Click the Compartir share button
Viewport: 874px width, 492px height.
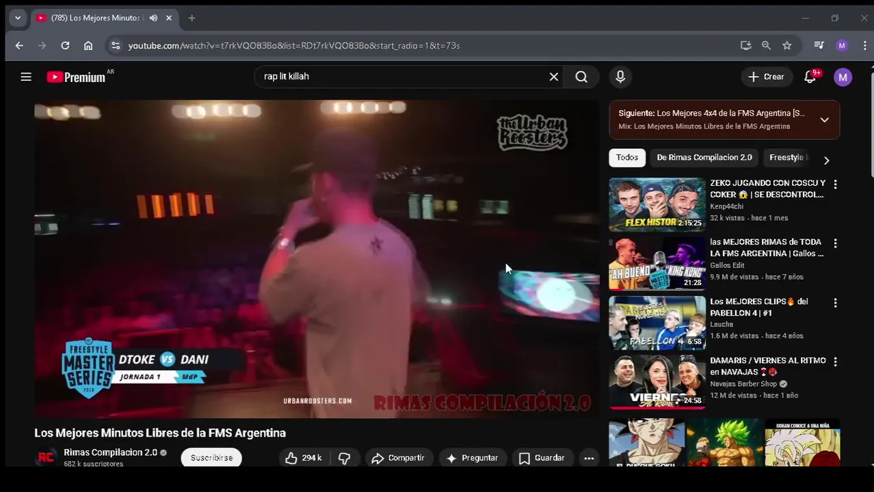(x=398, y=458)
